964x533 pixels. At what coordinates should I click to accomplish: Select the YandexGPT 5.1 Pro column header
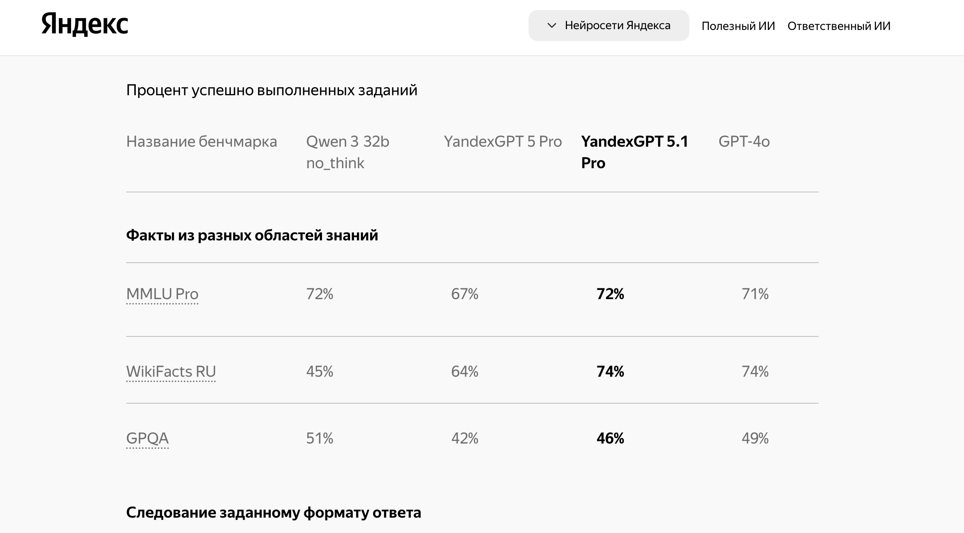(635, 152)
